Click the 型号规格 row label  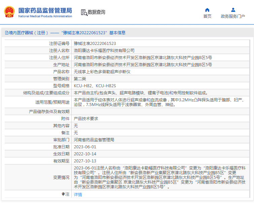[61, 86]
